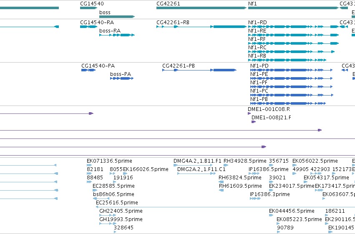This screenshot has height=234, width=355.
Task: Click the EK166026.5prime EST label
Action: pyautogui.click(x=146, y=169)
